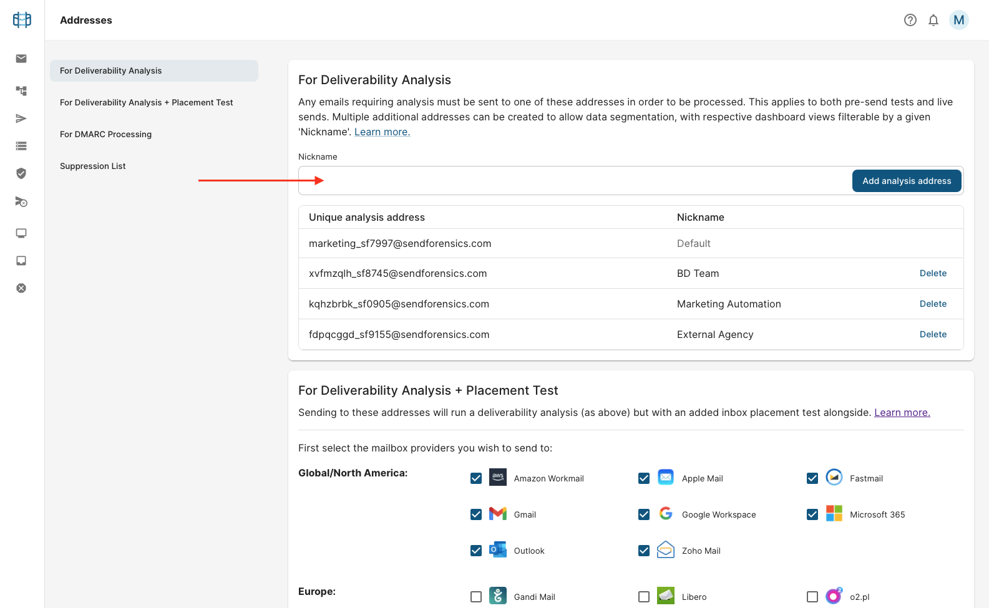Click the Unique analysis address column header

coord(366,217)
